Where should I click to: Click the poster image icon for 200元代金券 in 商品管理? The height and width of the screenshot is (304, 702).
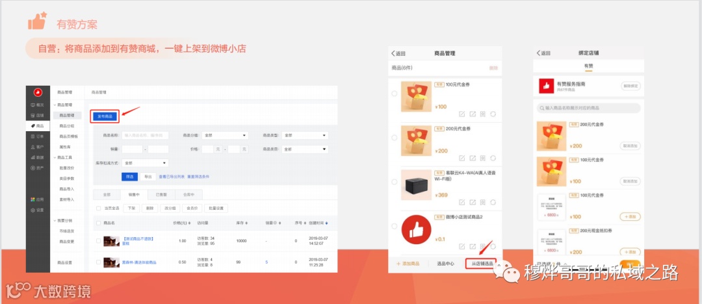[482, 158]
